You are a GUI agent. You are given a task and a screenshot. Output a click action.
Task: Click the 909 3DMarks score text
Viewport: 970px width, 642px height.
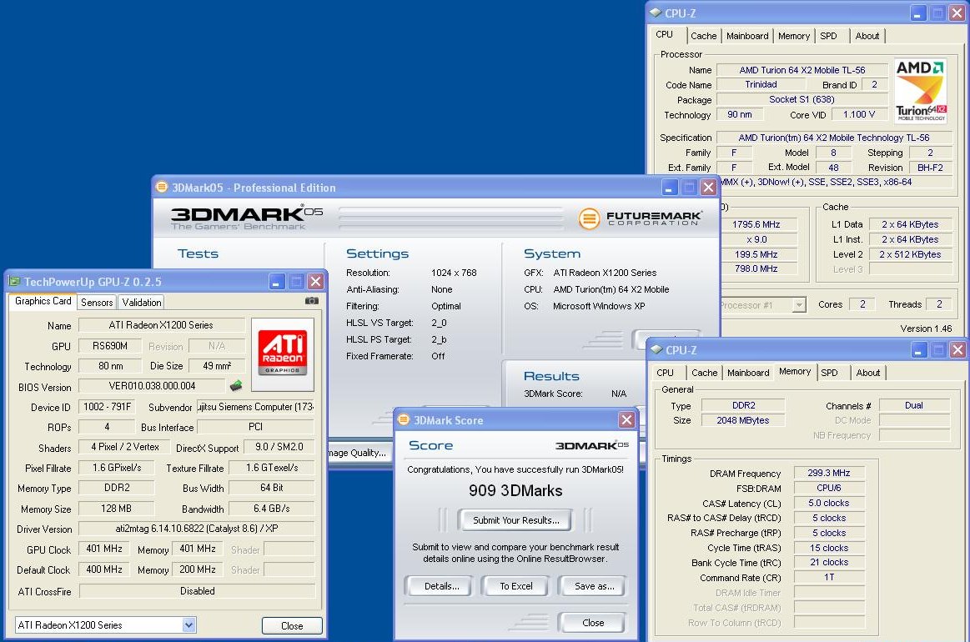[x=515, y=490]
